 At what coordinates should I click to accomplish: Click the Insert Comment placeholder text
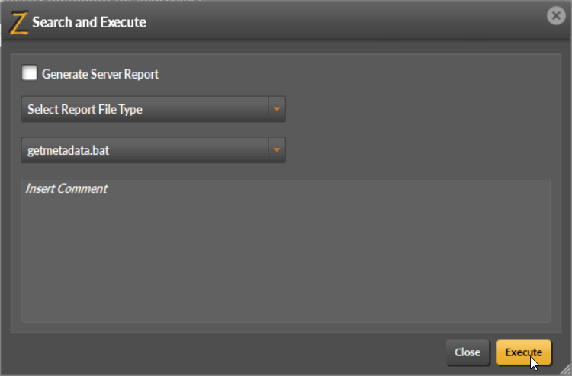coord(66,189)
